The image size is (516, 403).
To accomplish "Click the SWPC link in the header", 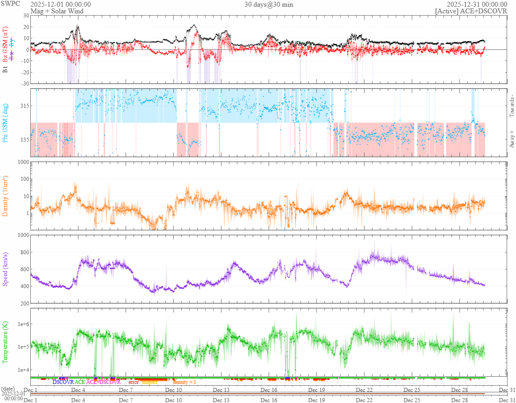I will tap(10, 4).
